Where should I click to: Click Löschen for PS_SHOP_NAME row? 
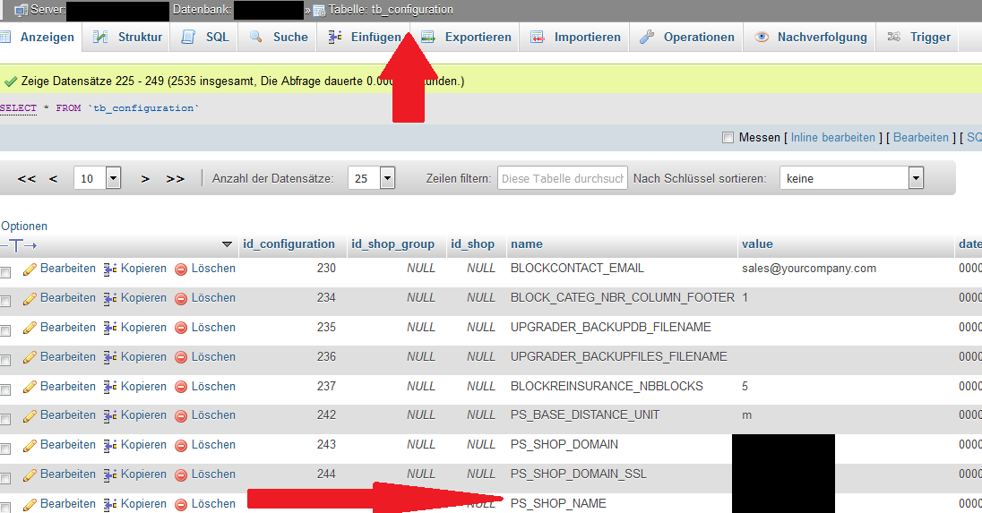213,504
